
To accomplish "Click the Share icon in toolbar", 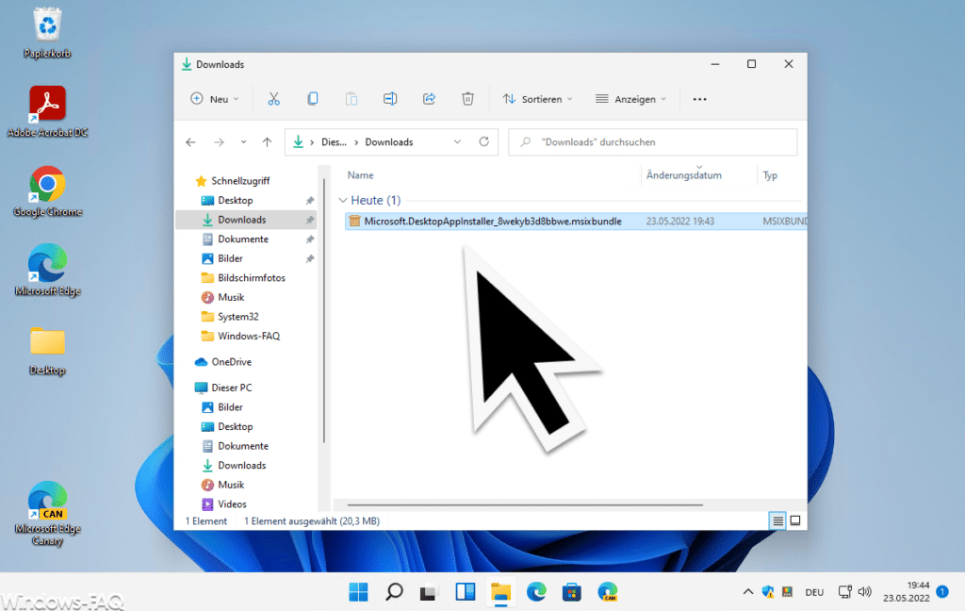I will pos(429,99).
